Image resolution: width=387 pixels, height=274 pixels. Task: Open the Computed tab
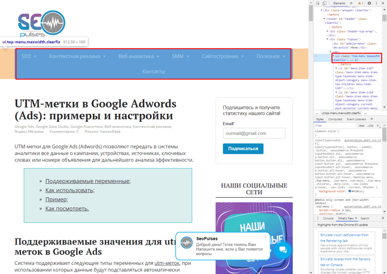pyautogui.click(x=335, y=119)
